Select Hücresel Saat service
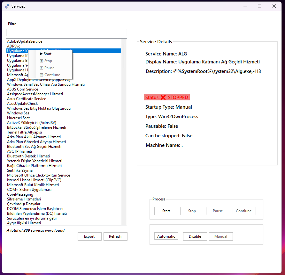285x275 pixels. click(64, 118)
